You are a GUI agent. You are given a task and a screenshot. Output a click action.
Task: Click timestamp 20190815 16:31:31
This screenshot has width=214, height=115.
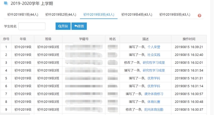[189, 78]
